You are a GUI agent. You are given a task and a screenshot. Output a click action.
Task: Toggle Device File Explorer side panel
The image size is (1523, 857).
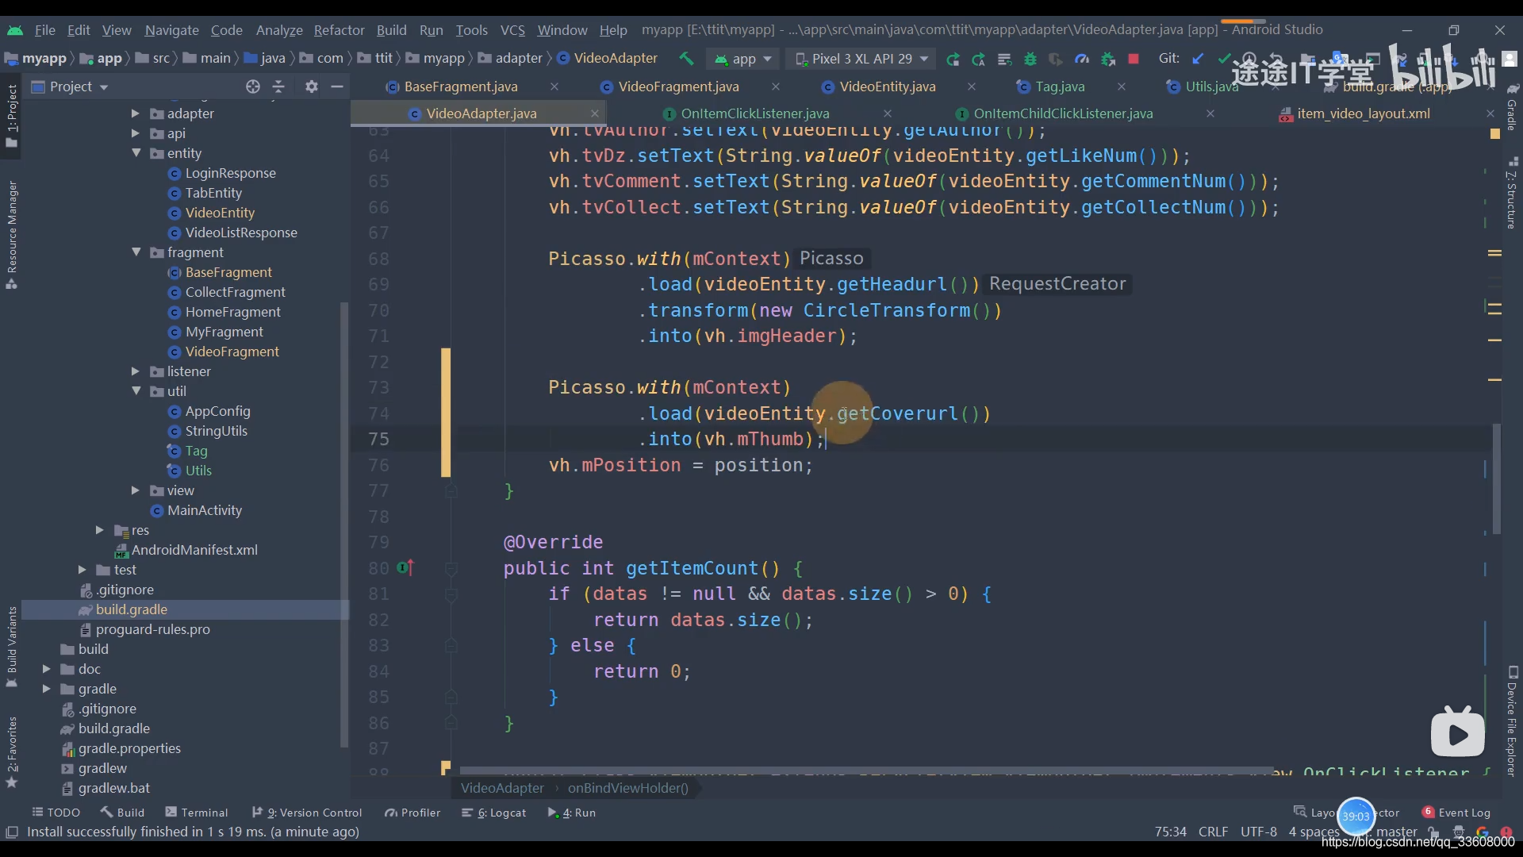point(1512,721)
